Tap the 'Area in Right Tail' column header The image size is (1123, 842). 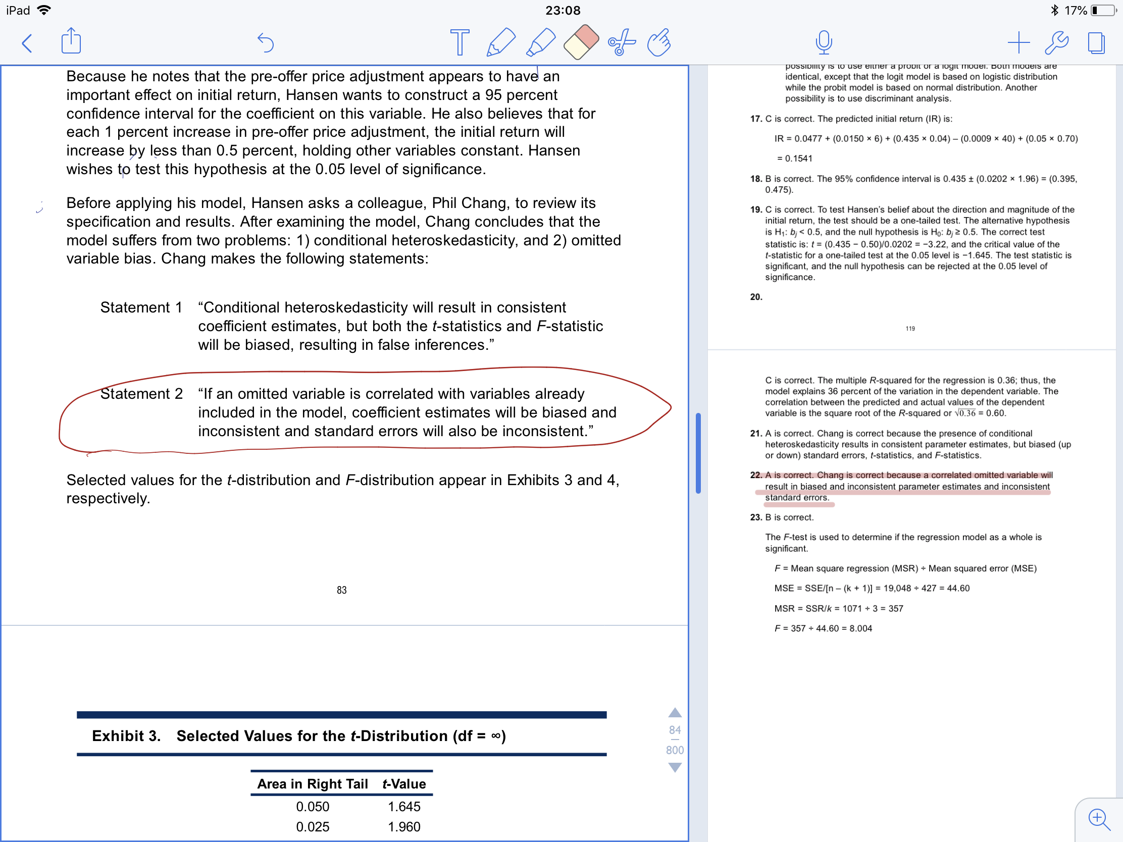[312, 784]
